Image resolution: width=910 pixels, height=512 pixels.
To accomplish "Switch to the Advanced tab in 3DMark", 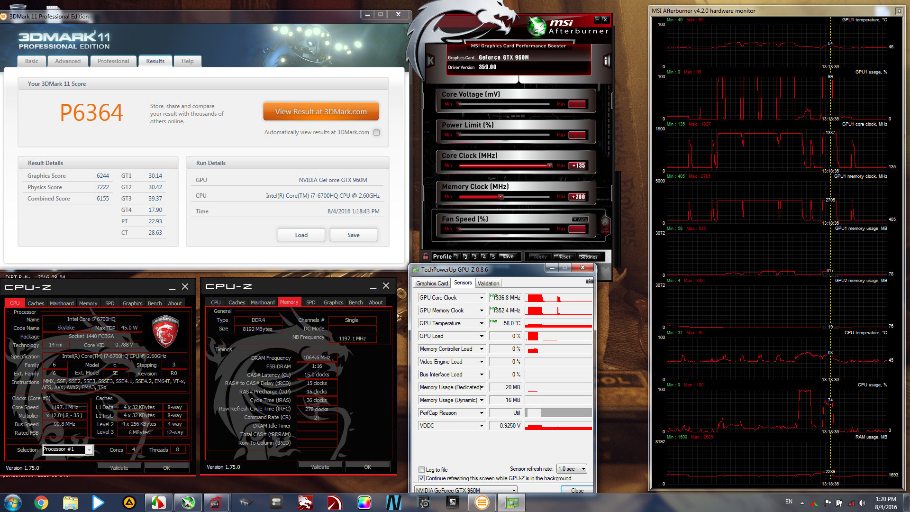I will click(68, 61).
